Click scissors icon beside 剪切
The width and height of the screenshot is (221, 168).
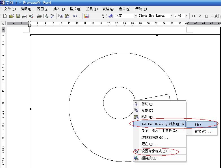point(136,104)
